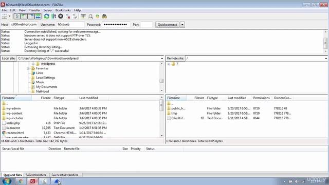This screenshot has width=329, height=185.
Task: Expand the wordpress folder in local tree
Action: (x=33, y=64)
